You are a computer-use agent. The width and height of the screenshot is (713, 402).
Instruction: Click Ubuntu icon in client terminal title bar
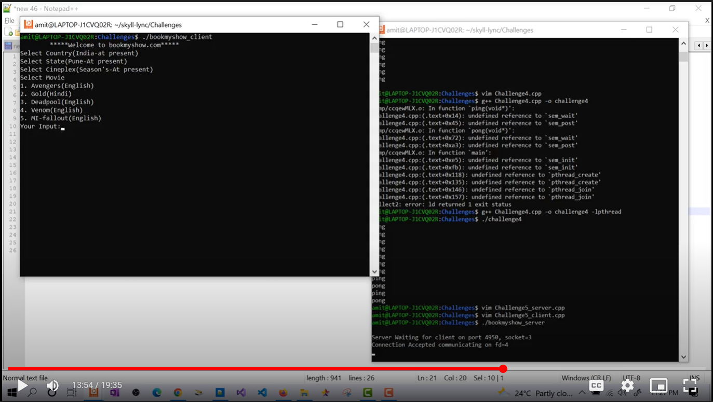[x=29, y=24]
